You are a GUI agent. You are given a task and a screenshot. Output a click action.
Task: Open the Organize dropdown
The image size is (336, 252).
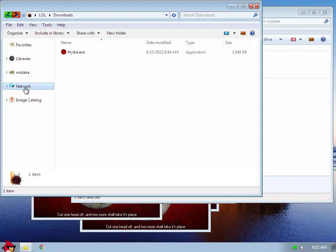tap(17, 33)
